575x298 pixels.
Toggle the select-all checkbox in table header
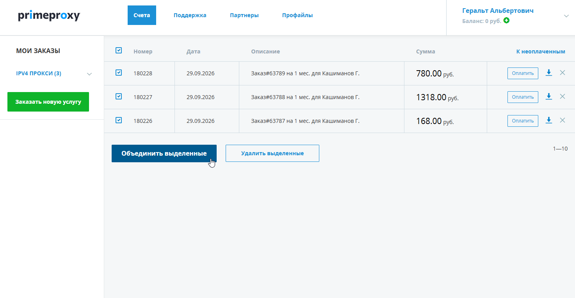119,50
